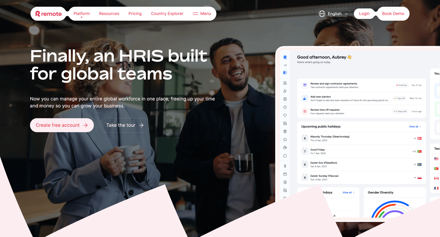The width and height of the screenshot is (440, 237).
Task: Click Good afternoon, Aubrey heading
Action: (x=324, y=57)
